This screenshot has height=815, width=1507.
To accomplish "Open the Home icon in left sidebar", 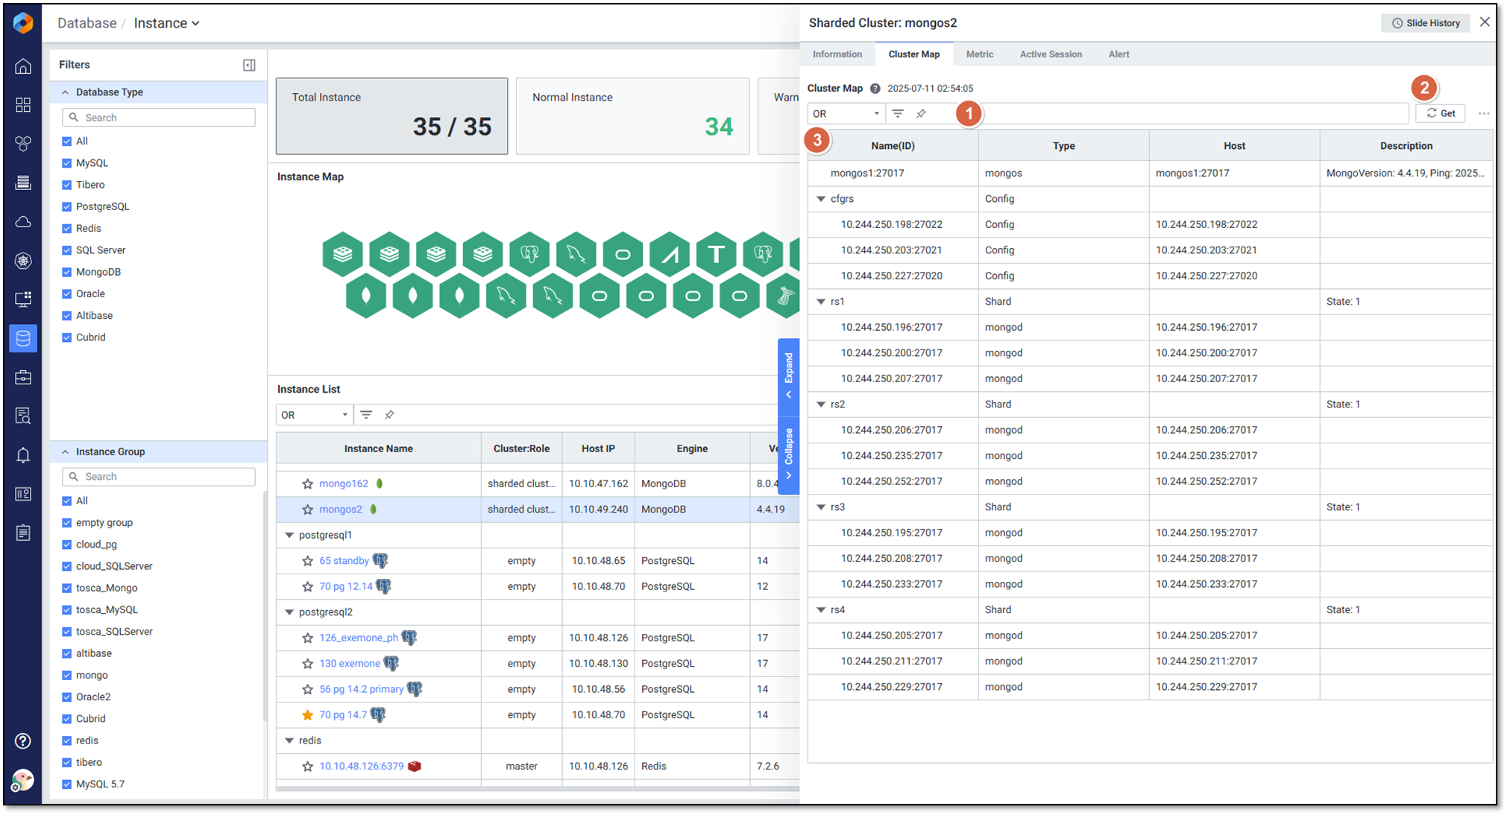I will [23, 66].
